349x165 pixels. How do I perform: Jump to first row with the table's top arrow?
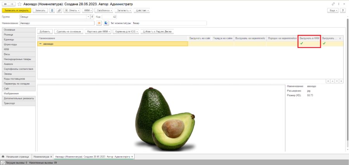point(328,81)
